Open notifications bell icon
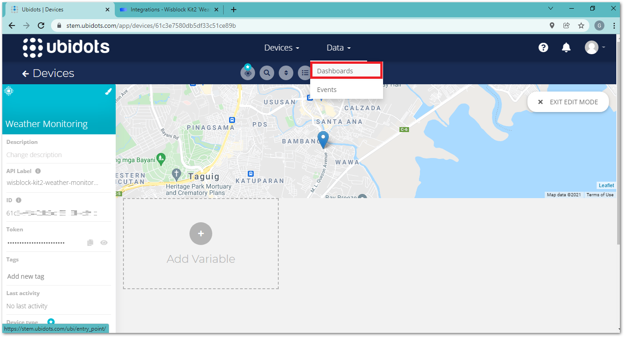Image resolution: width=624 pixels, height=337 pixels. [x=566, y=47]
